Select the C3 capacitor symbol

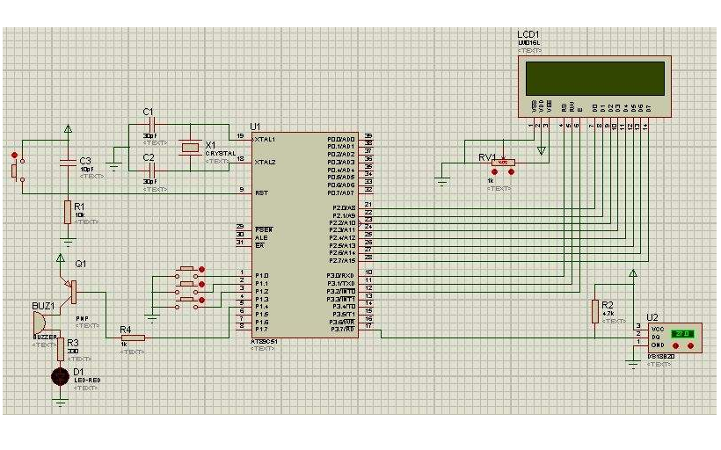[68, 161]
